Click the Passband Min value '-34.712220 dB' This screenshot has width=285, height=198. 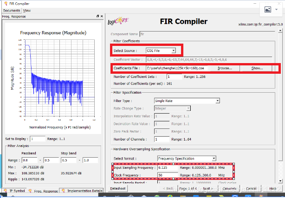click(32, 167)
